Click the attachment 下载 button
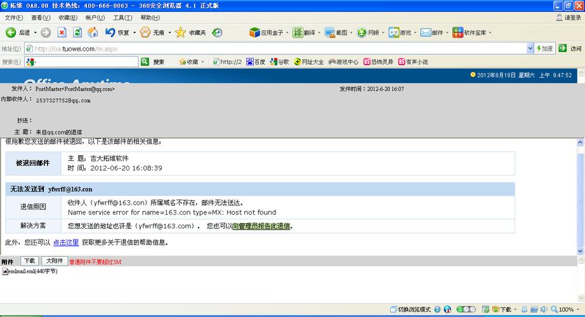Screen dimensions: 585x317 click(29, 261)
